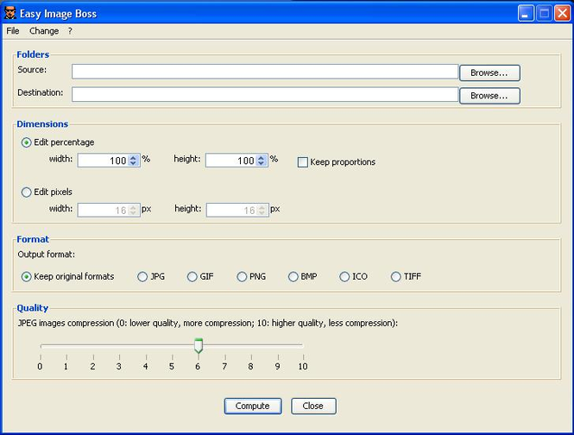Pick the Keep original formats option
This screenshot has width=574, height=435.
26,277
